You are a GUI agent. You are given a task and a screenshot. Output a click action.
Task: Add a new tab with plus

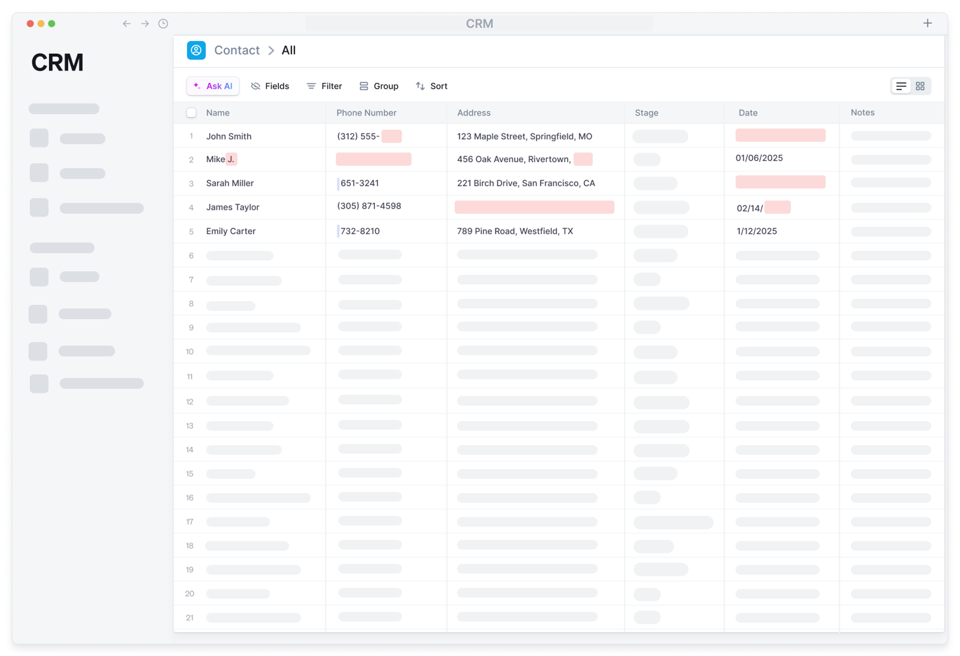(927, 23)
